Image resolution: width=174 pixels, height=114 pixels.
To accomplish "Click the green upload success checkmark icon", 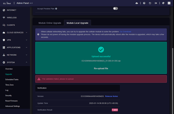I will pos(101,49).
